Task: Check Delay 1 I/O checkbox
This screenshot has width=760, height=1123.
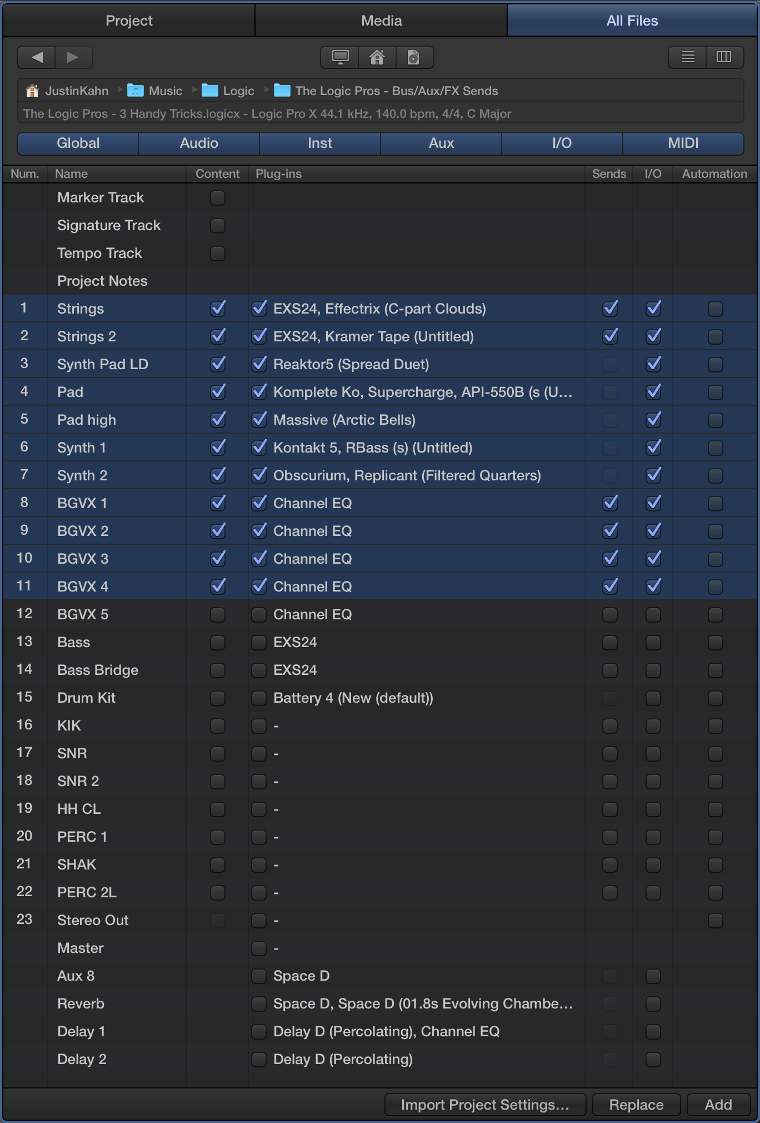Action: [x=653, y=1032]
